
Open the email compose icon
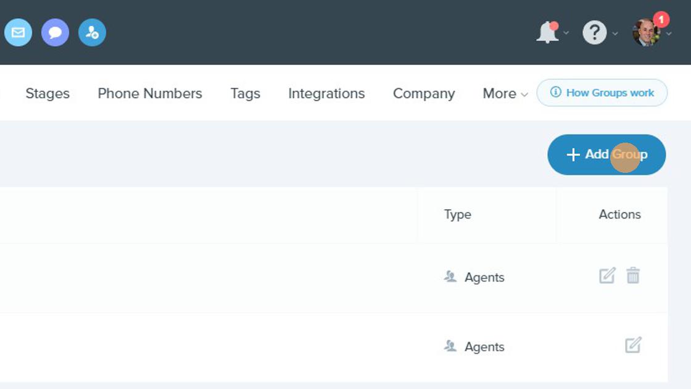pos(18,32)
